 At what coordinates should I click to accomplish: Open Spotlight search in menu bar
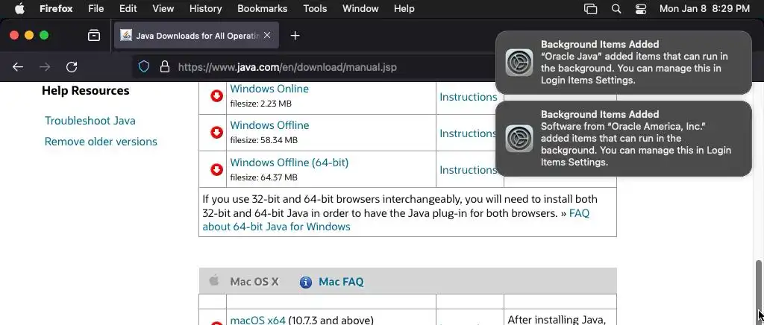(616, 9)
